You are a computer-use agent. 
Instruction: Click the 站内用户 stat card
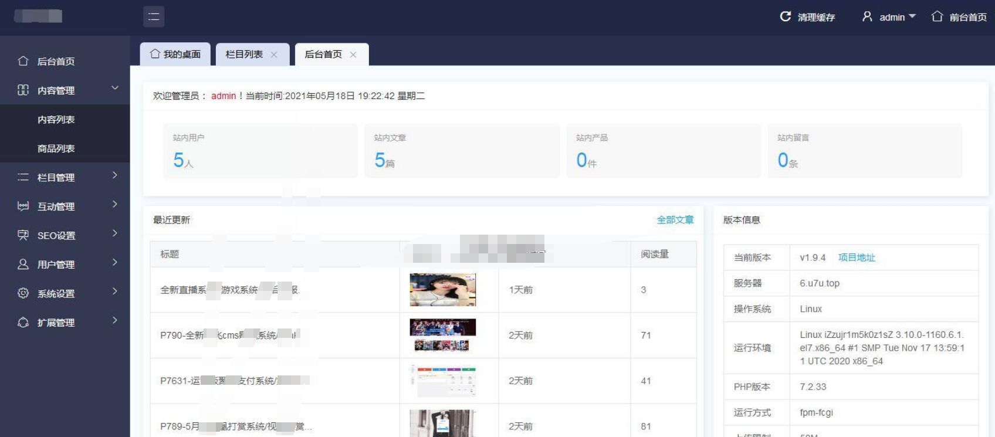pyautogui.click(x=260, y=151)
